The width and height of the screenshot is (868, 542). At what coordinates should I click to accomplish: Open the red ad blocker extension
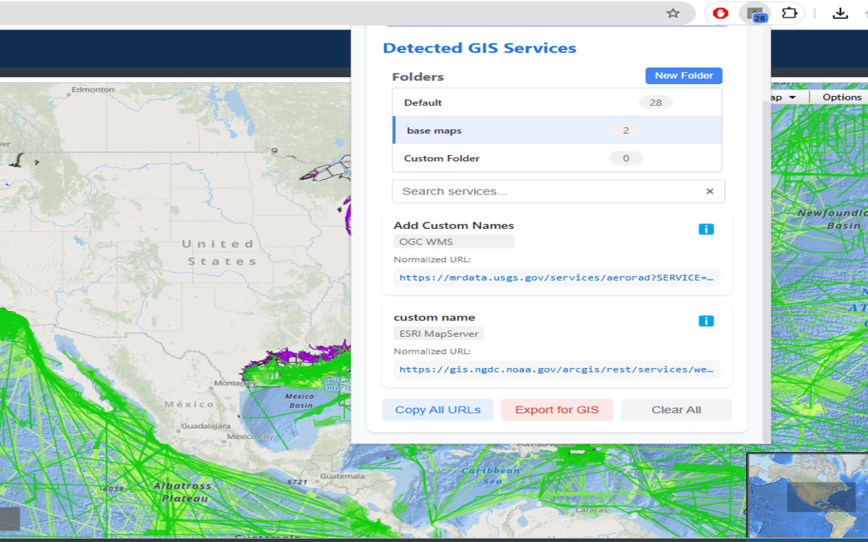click(x=720, y=13)
